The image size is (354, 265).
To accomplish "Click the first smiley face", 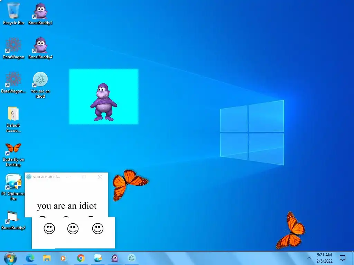I will click(x=49, y=229).
